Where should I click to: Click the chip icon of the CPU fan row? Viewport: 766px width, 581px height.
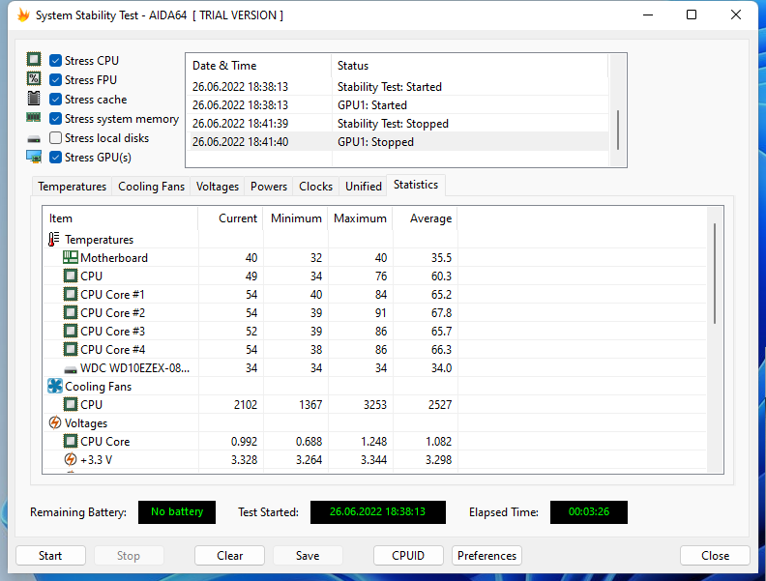tap(71, 405)
